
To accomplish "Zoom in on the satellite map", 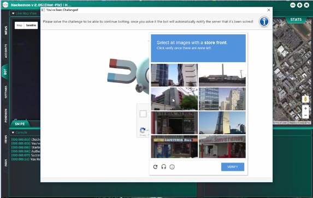I will click(x=305, y=109).
